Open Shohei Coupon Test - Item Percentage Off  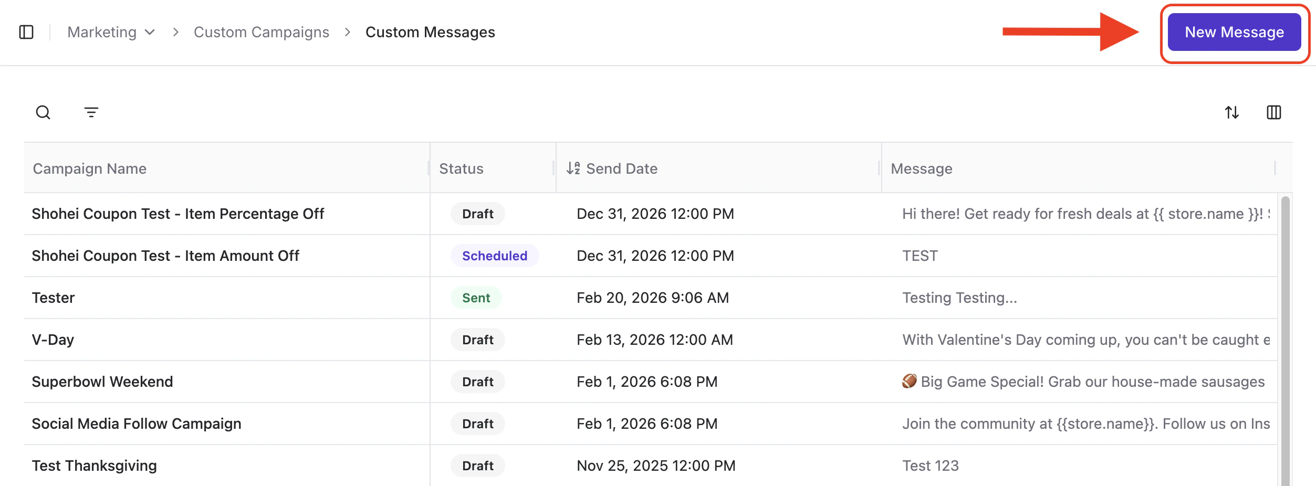click(x=178, y=214)
